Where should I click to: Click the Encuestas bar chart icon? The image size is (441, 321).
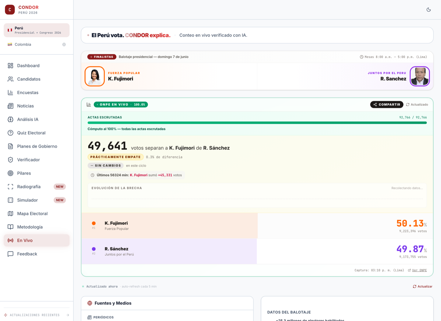tap(10, 93)
